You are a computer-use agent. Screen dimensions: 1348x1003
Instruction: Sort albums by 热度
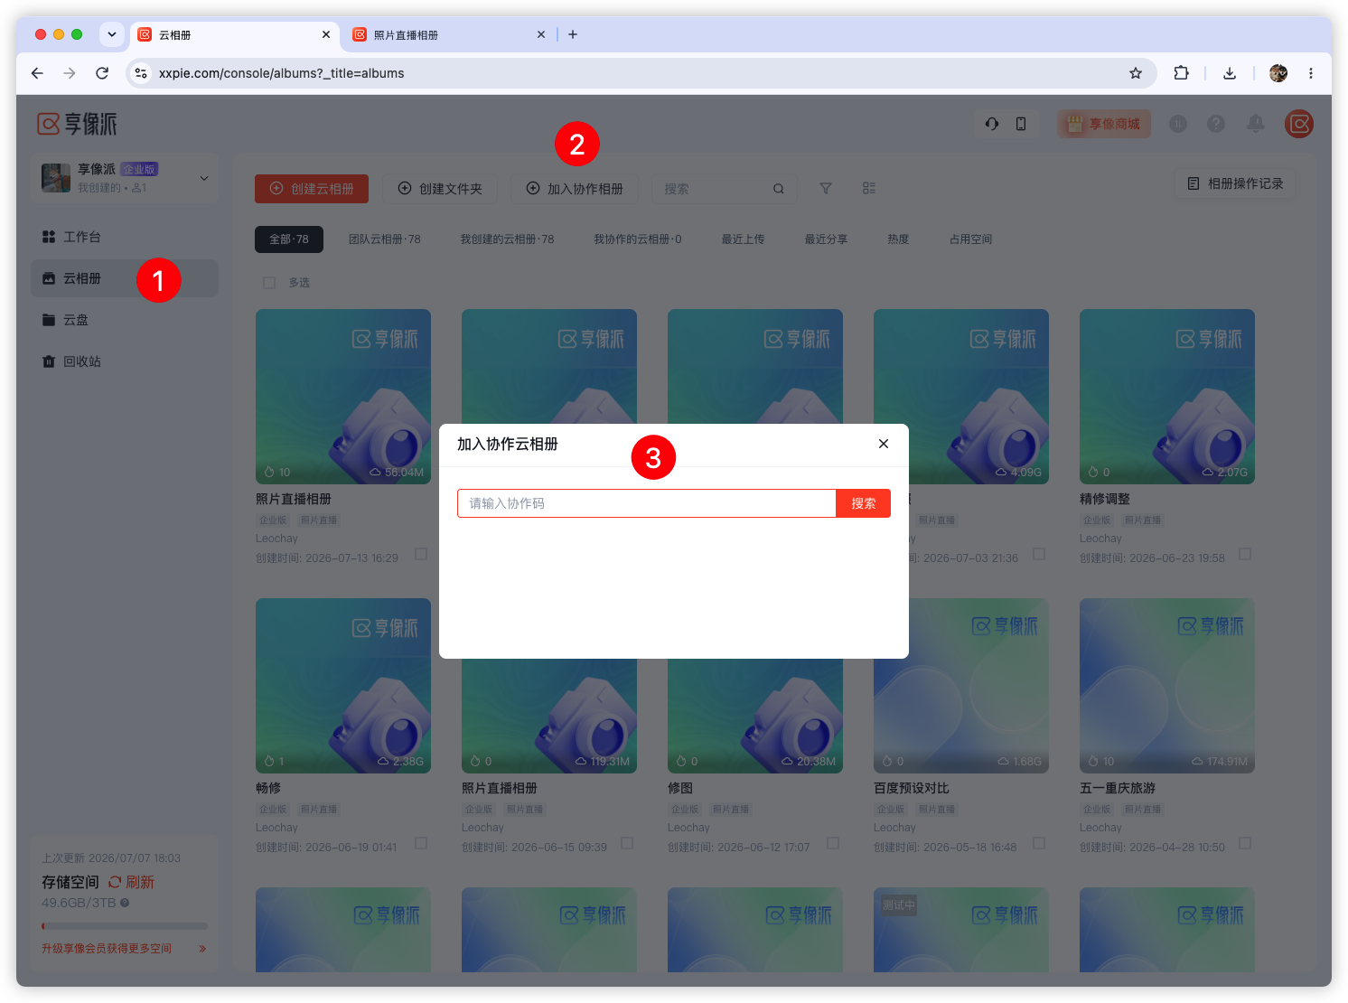[x=898, y=239]
